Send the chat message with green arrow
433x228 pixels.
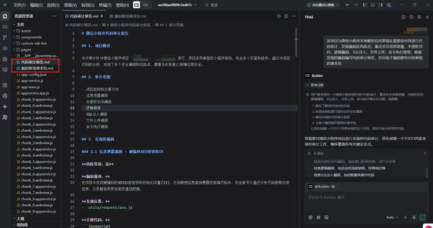(423, 217)
